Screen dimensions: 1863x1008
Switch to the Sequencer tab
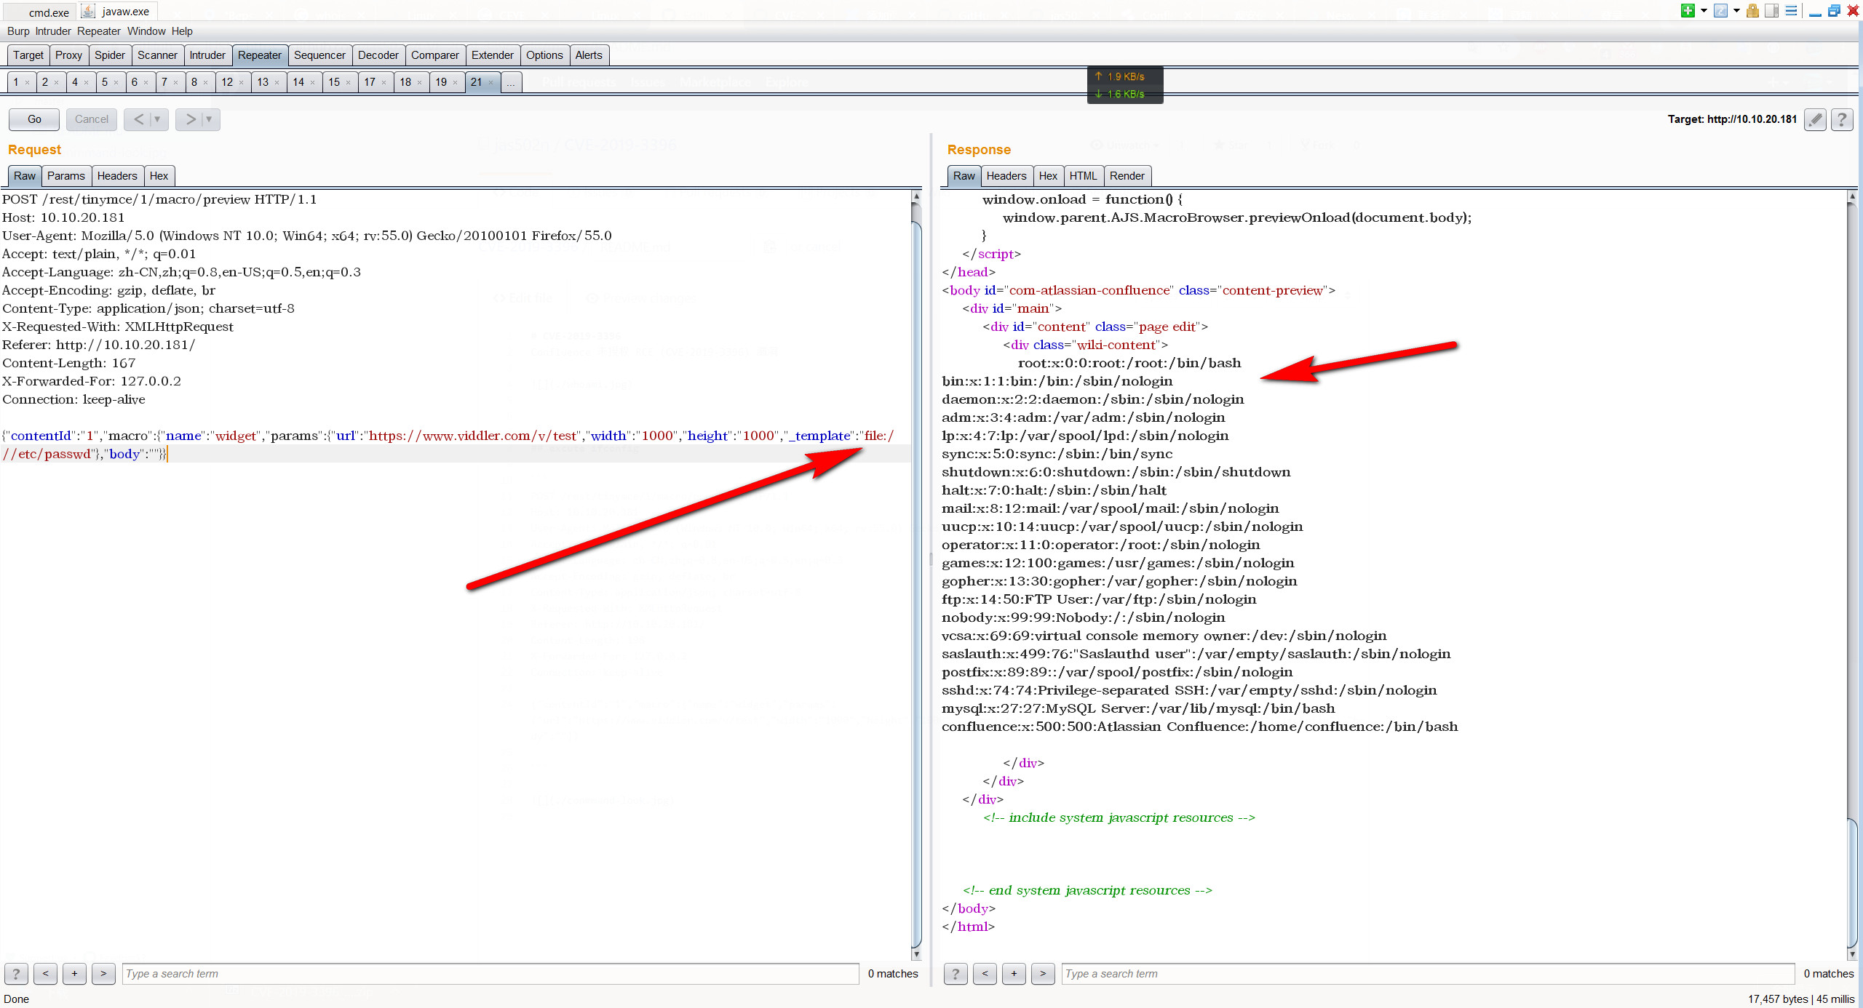319,55
